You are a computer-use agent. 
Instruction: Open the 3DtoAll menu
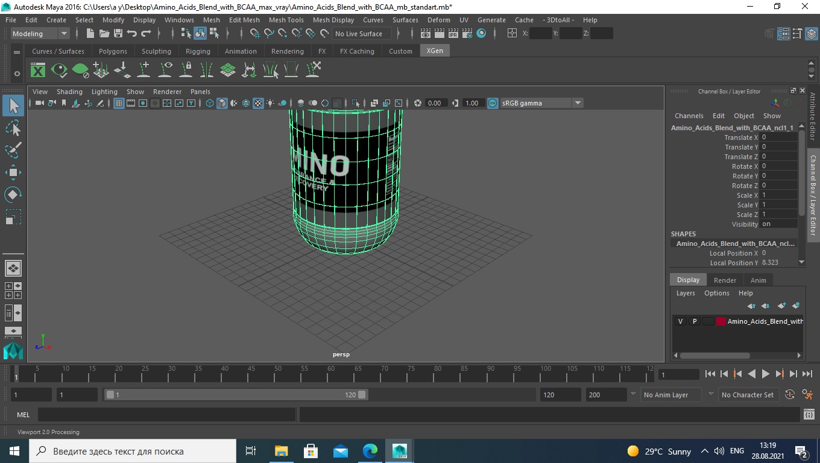point(558,20)
